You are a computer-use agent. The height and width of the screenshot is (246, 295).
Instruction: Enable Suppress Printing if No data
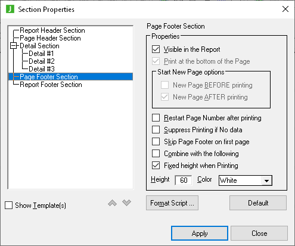156,130
